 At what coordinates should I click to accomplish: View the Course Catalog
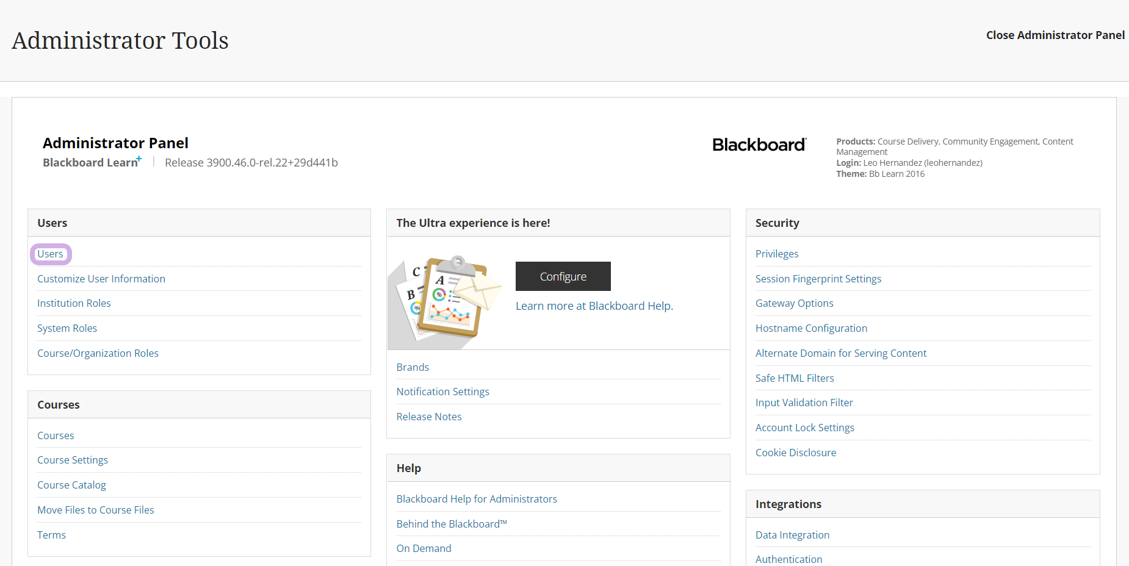(71, 485)
